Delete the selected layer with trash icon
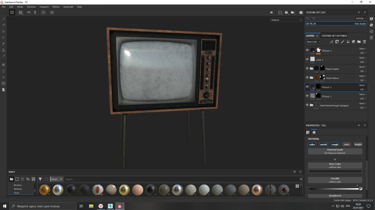The image size is (375, 210). (x=365, y=41)
